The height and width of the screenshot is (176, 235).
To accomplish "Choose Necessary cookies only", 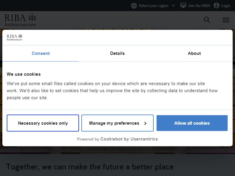I will click(43, 123).
